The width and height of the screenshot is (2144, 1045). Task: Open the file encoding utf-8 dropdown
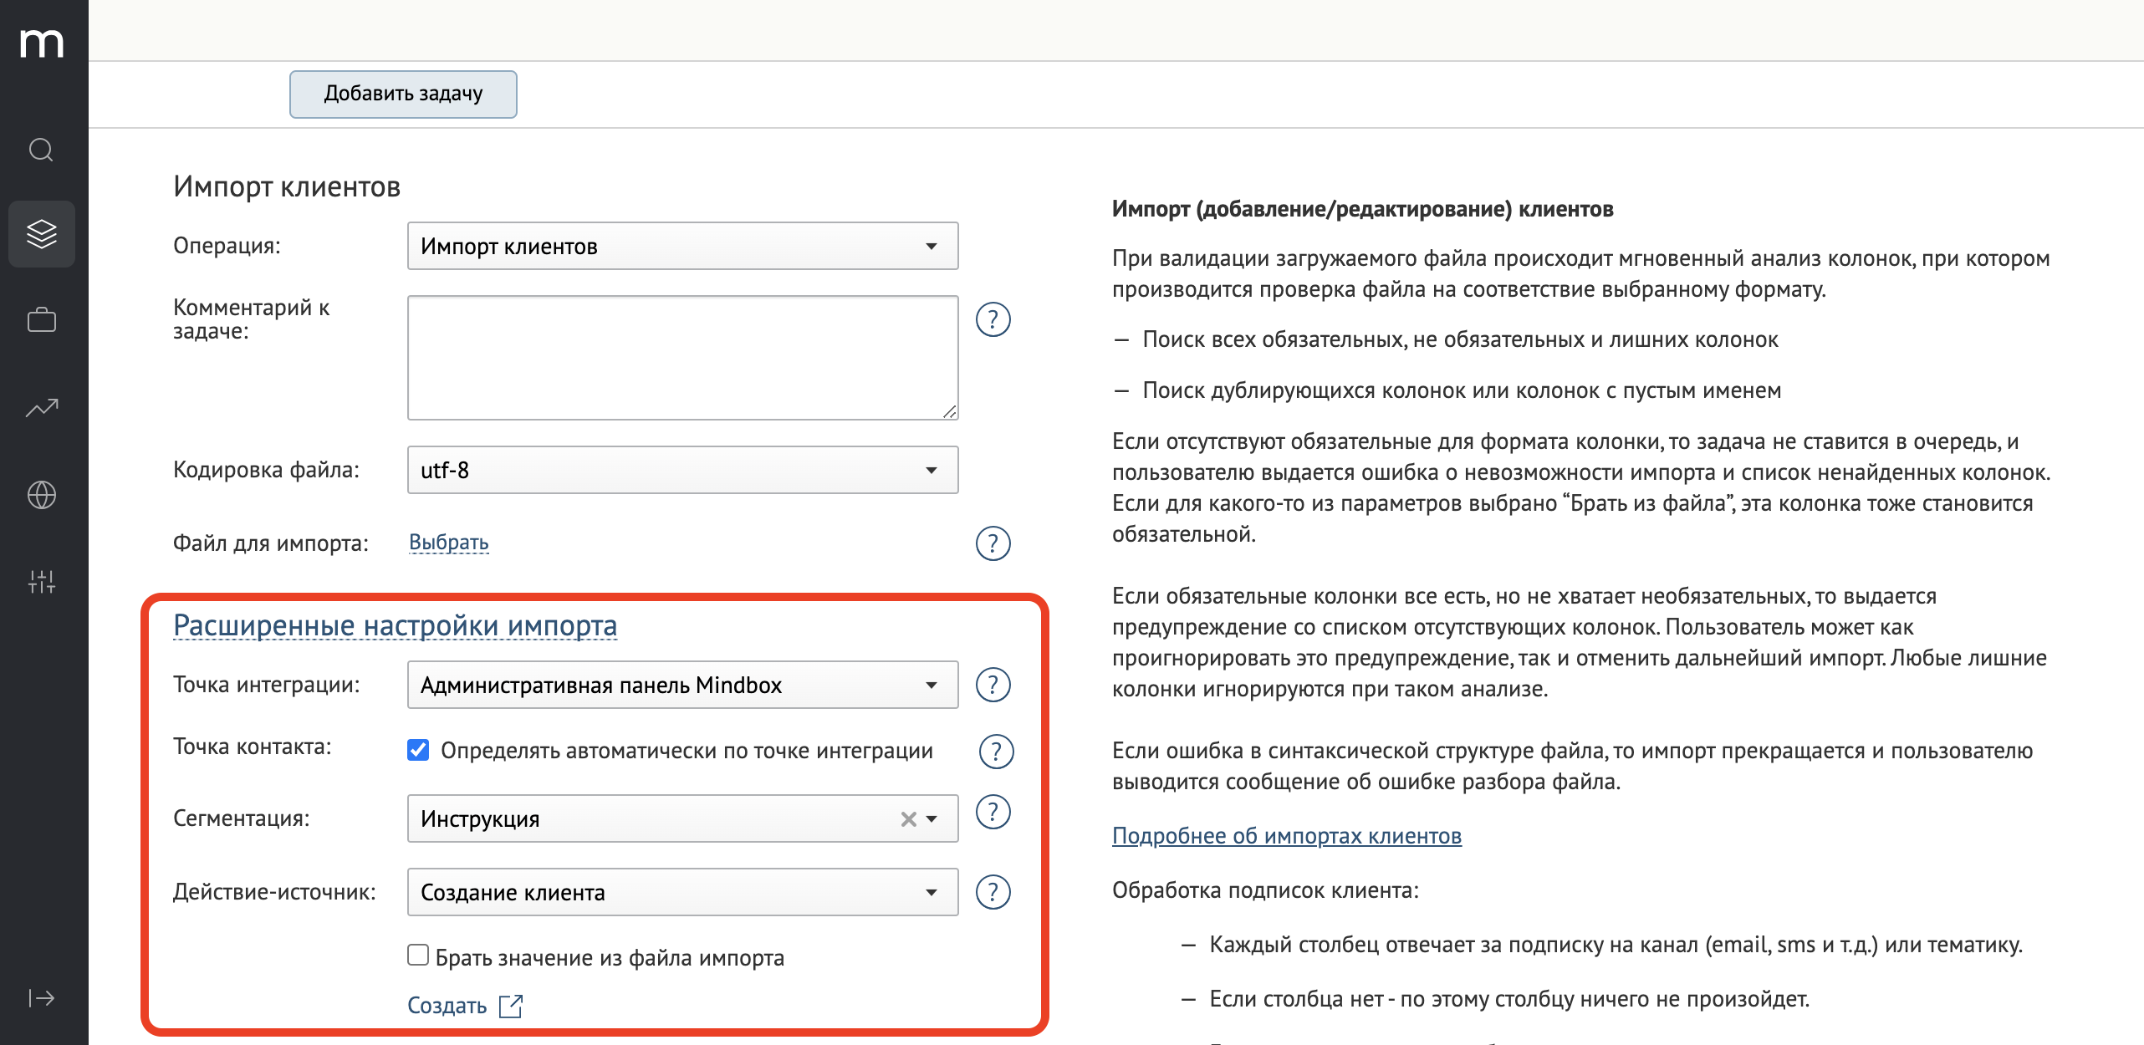tap(682, 470)
